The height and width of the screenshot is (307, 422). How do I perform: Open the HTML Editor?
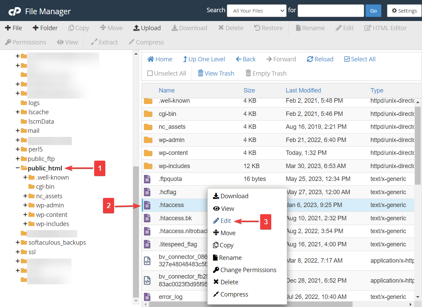pos(385,28)
